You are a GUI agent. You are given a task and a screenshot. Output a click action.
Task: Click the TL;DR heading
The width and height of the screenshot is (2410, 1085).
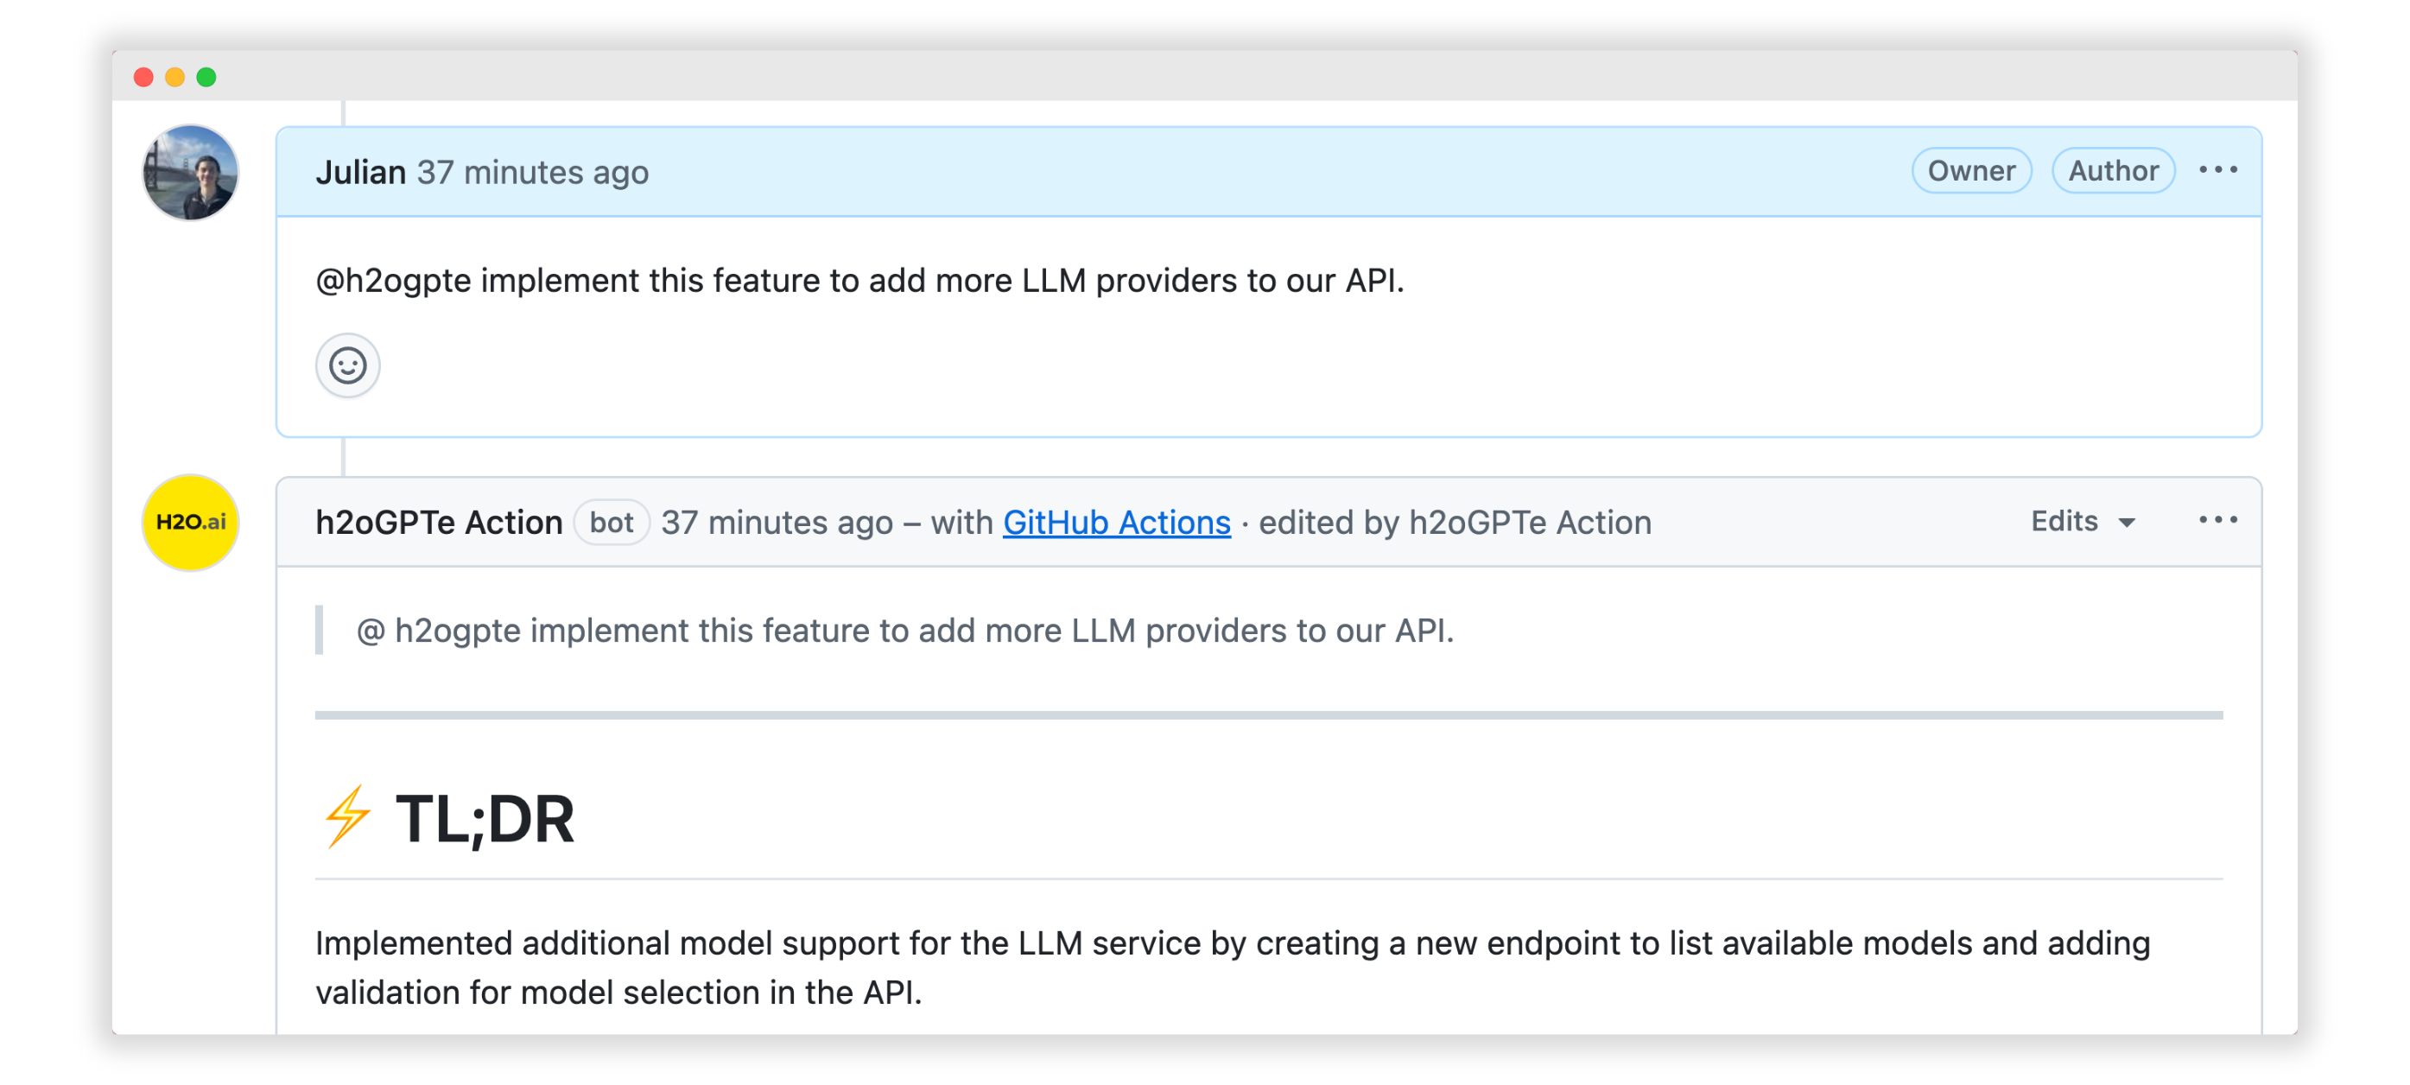(485, 819)
